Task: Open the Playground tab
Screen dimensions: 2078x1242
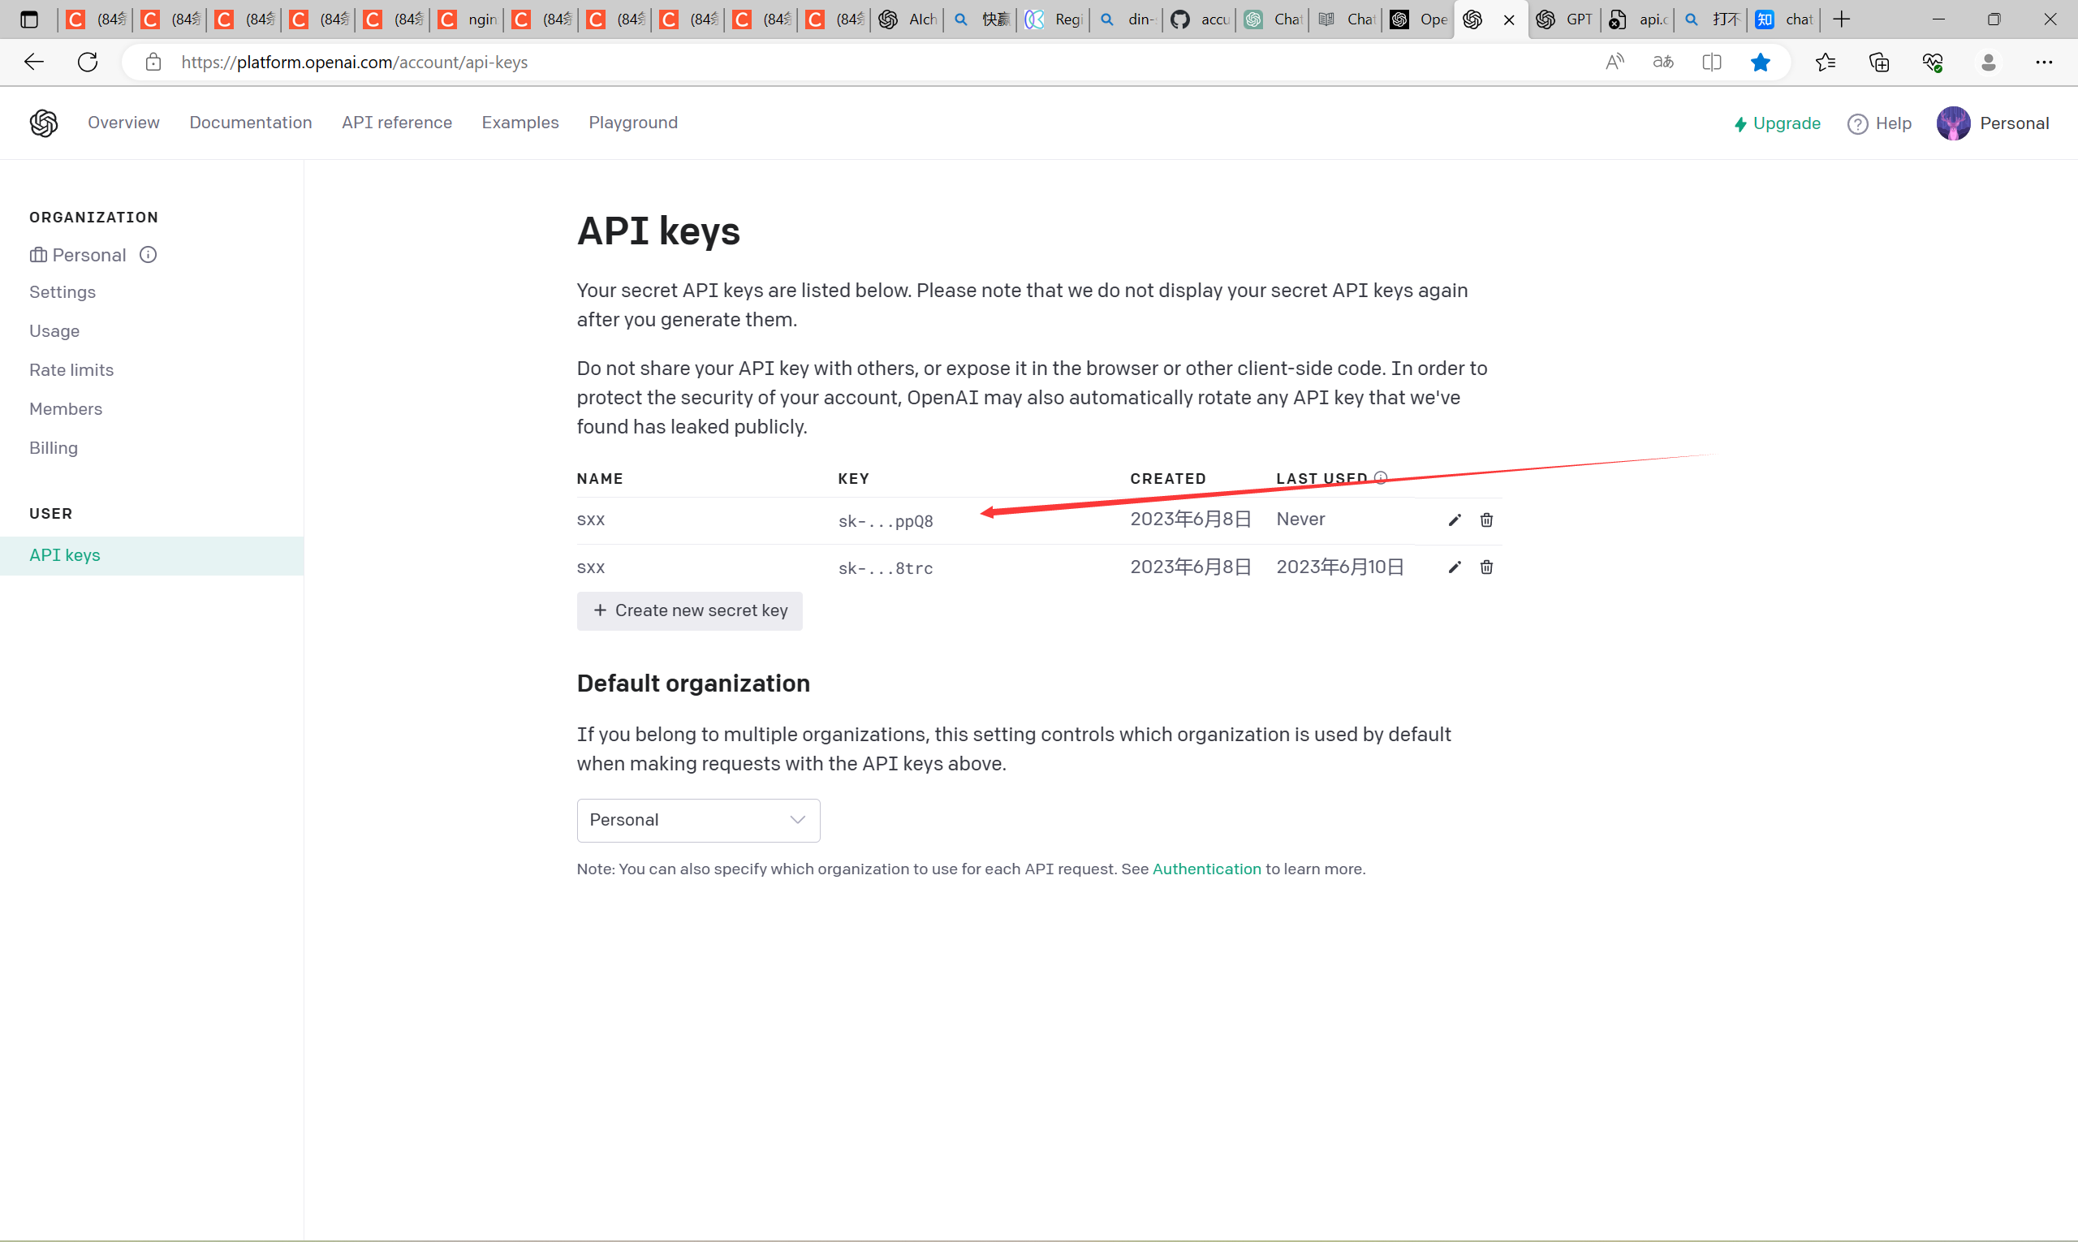Action: click(x=633, y=123)
